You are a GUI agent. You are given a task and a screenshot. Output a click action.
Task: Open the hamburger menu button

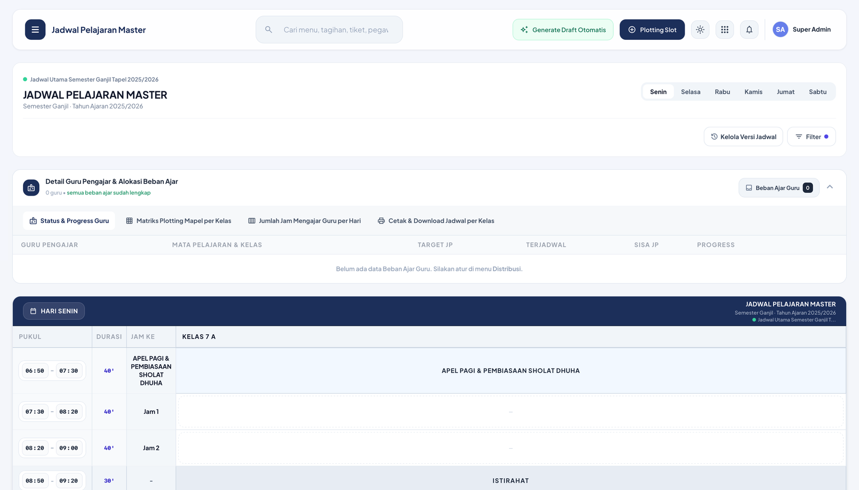(35, 30)
